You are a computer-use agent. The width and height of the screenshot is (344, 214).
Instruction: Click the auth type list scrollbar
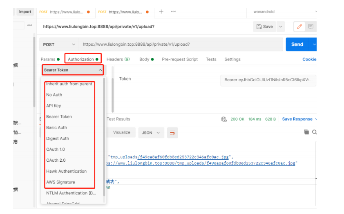104,137
